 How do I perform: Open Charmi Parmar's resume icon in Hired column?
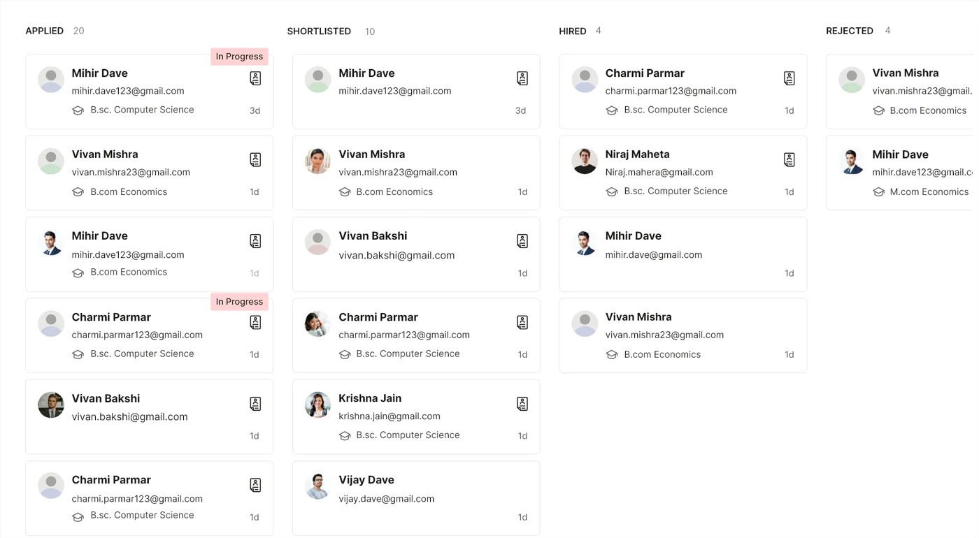point(789,78)
